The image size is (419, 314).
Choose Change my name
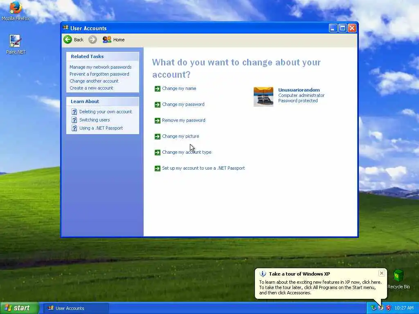pyautogui.click(x=179, y=88)
